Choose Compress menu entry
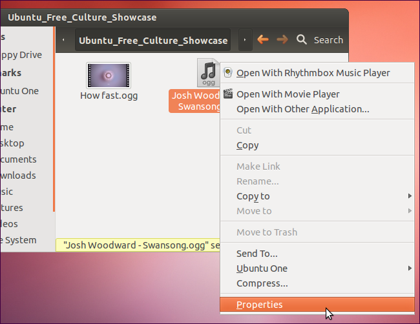420x324 pixels. pyautogui.click(x=317, y=283)
